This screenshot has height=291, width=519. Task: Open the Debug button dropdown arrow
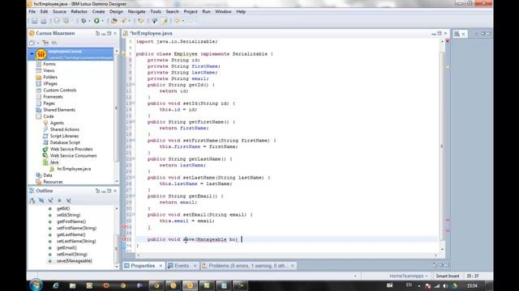click(x=89, y=21)
